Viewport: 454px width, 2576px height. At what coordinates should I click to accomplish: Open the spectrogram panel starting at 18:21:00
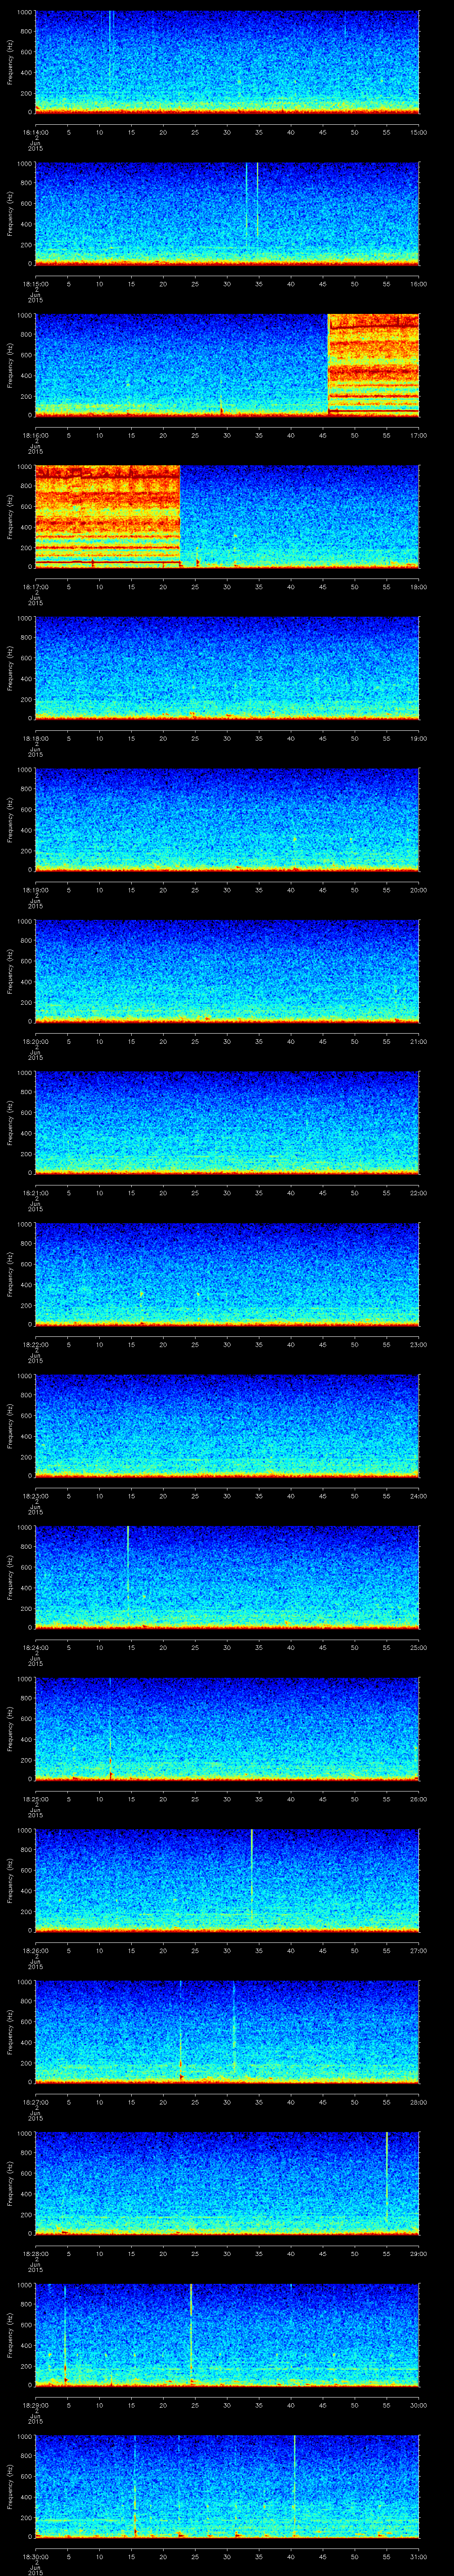(227, 1122)
